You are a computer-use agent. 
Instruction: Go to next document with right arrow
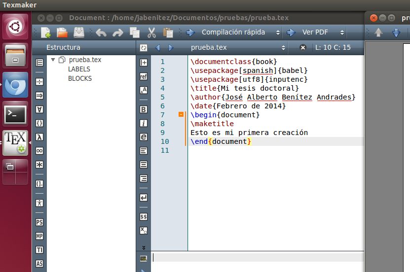pyautogui.click(x=171, y=48)
